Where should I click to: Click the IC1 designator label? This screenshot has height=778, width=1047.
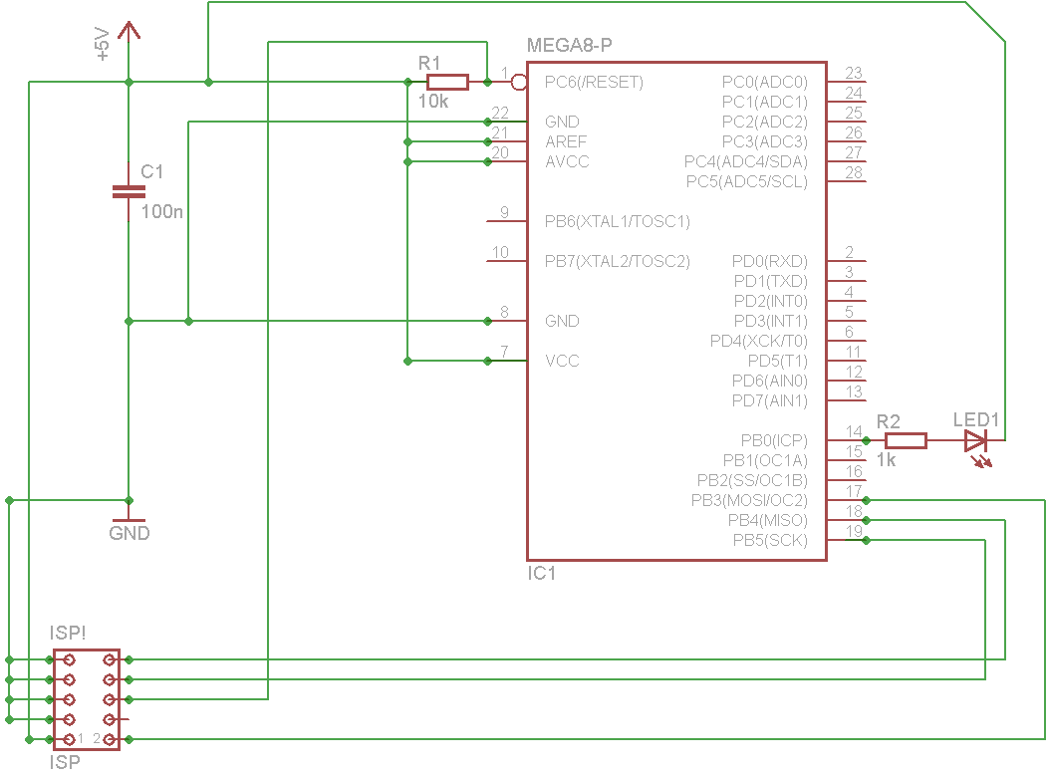tap(541, 573)
